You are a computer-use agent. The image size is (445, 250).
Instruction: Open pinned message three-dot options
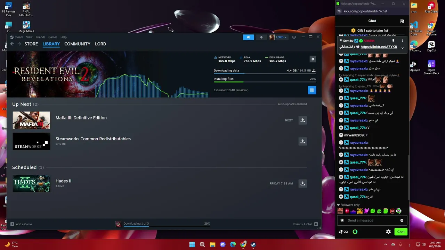pyautogui.click(x=403, y=41)
